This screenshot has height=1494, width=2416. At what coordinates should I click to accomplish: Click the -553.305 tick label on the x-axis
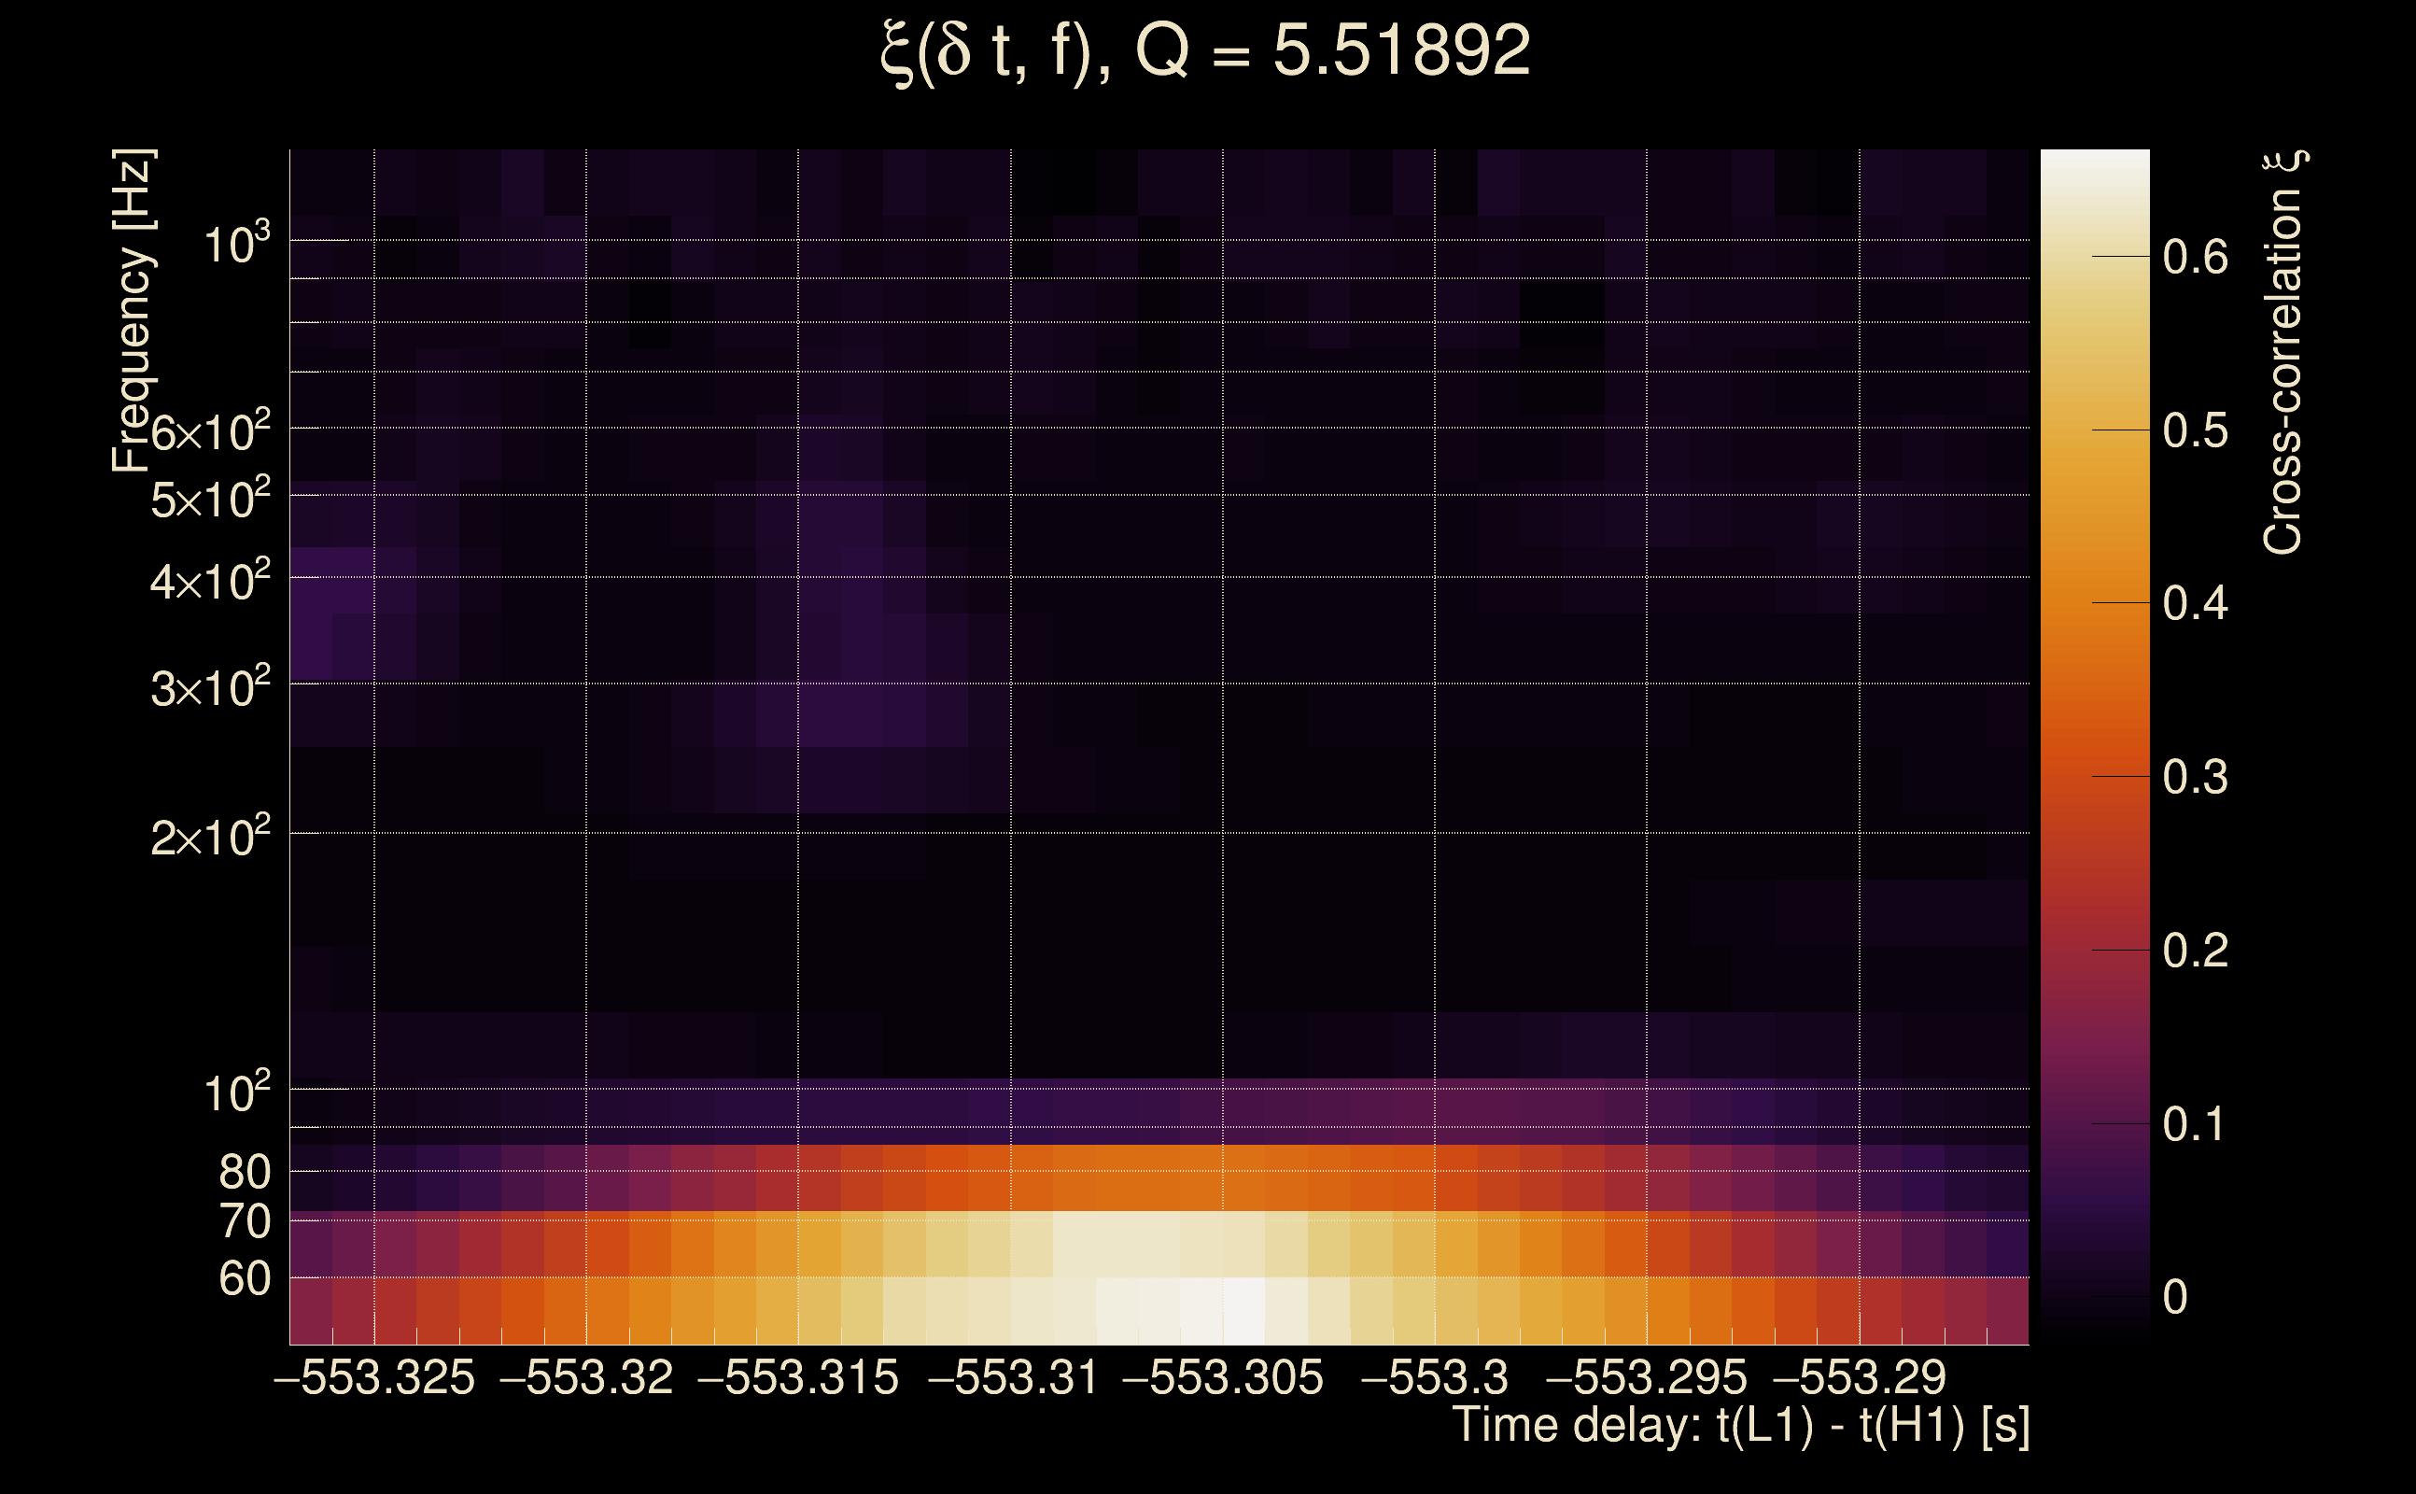(x=1223, y=1377)
